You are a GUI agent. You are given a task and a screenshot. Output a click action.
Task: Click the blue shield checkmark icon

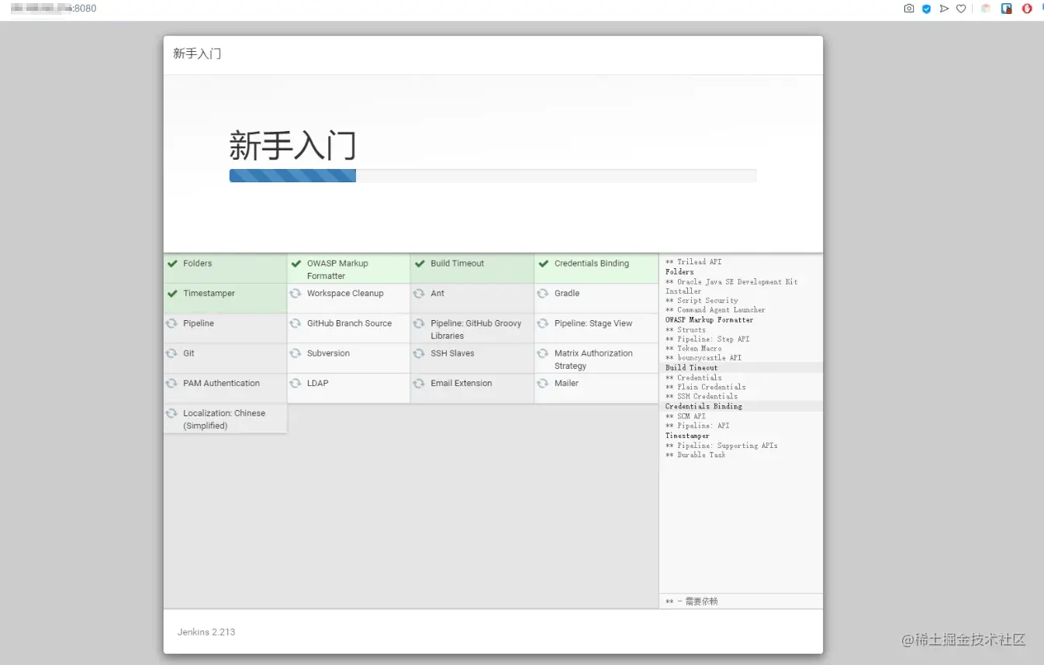pos(926,9)
